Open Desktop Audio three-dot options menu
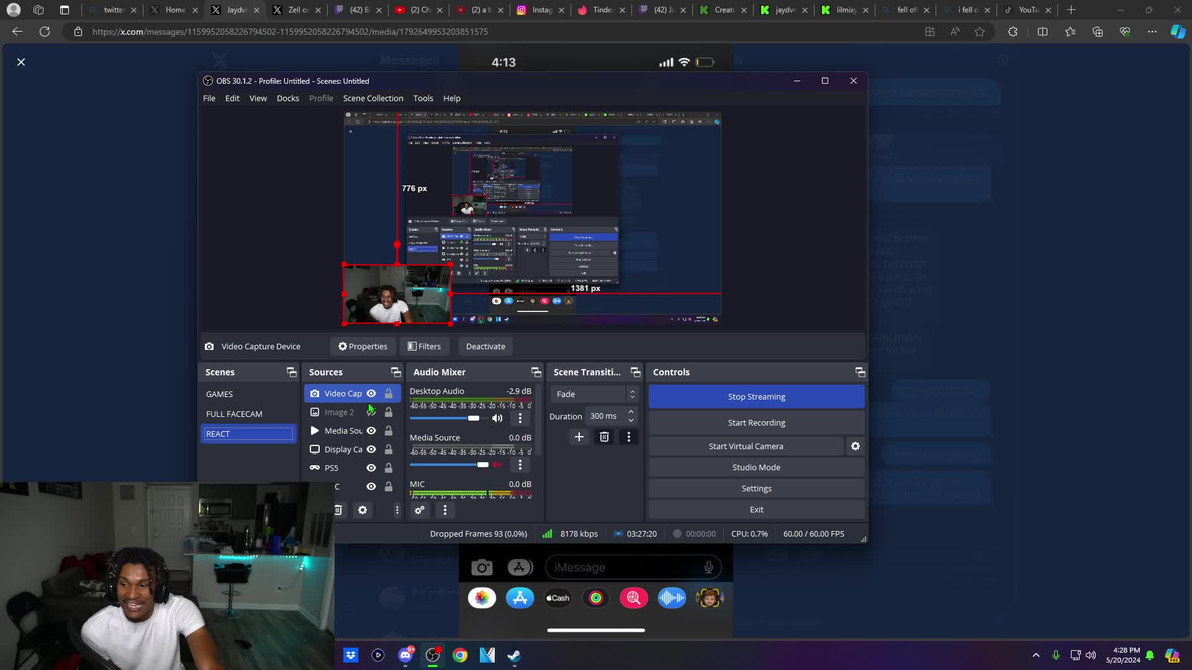Image resolution: width=1192 pixels, height=670 pixels. 520,418
